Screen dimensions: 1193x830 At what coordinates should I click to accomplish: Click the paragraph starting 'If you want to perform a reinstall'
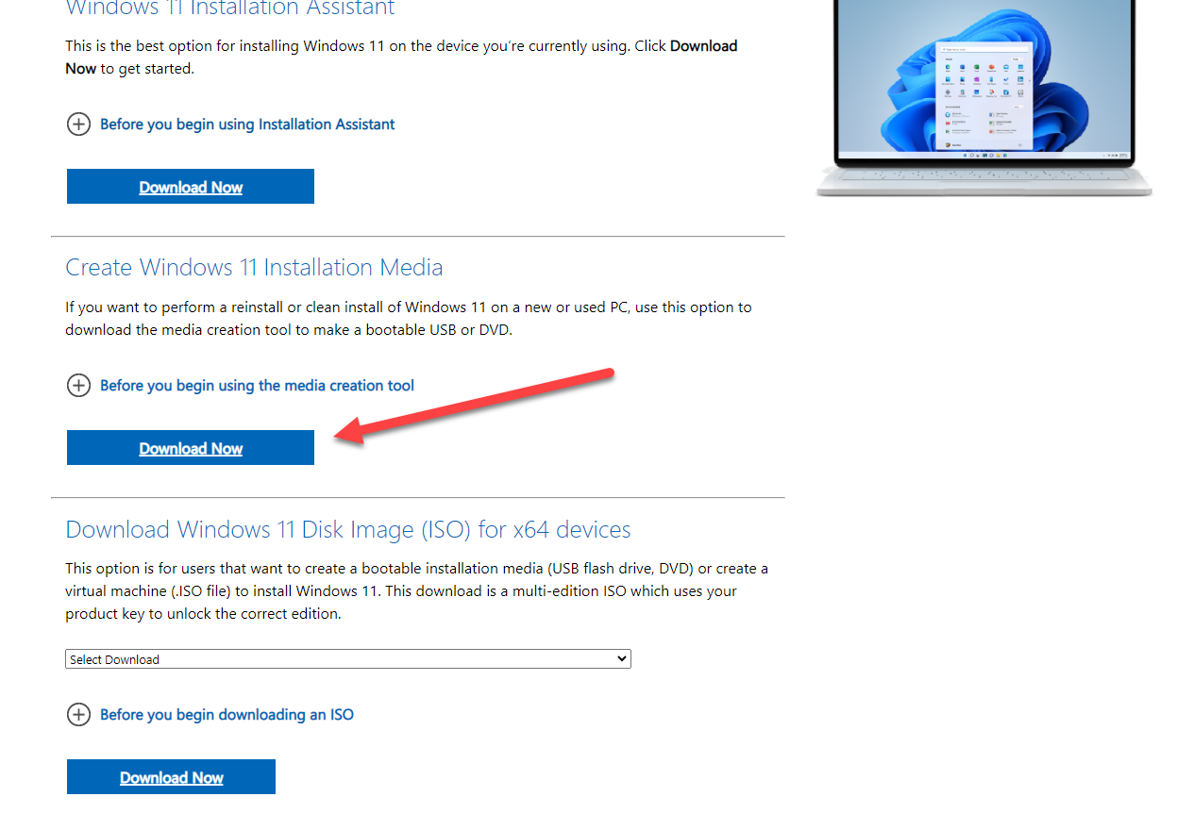point(409,319)
